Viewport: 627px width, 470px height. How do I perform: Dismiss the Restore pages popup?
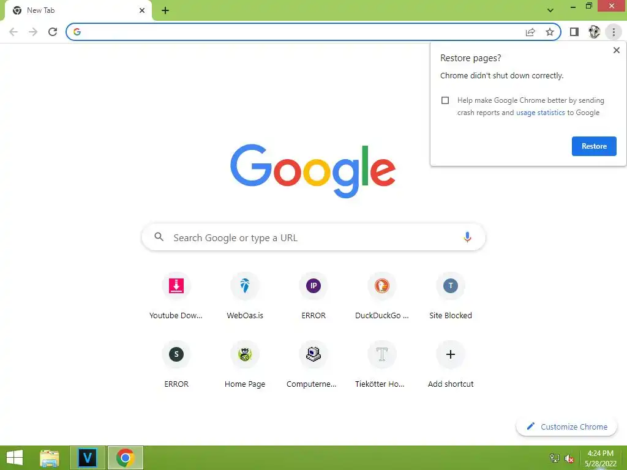click(x=616, y=50)
